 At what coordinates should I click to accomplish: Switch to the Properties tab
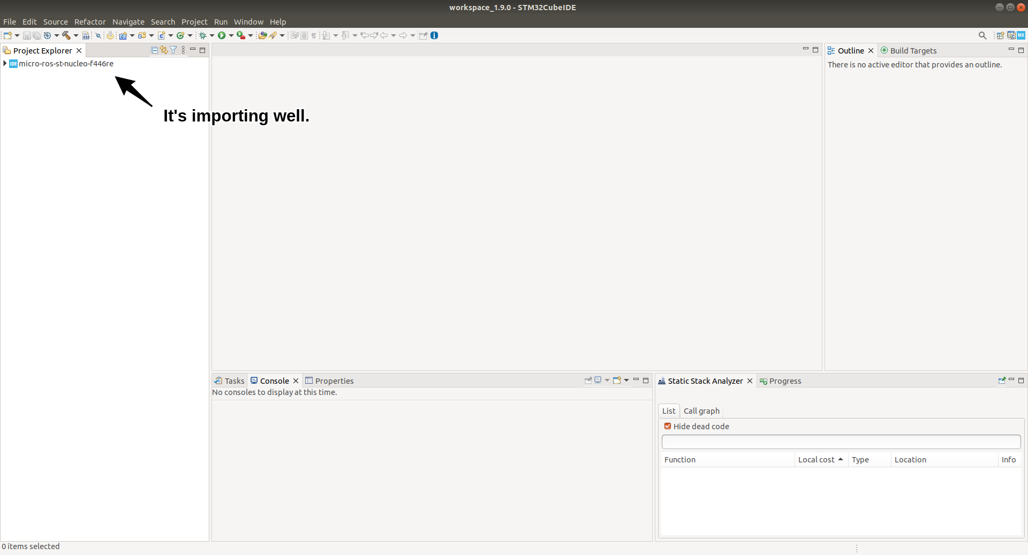329,381
